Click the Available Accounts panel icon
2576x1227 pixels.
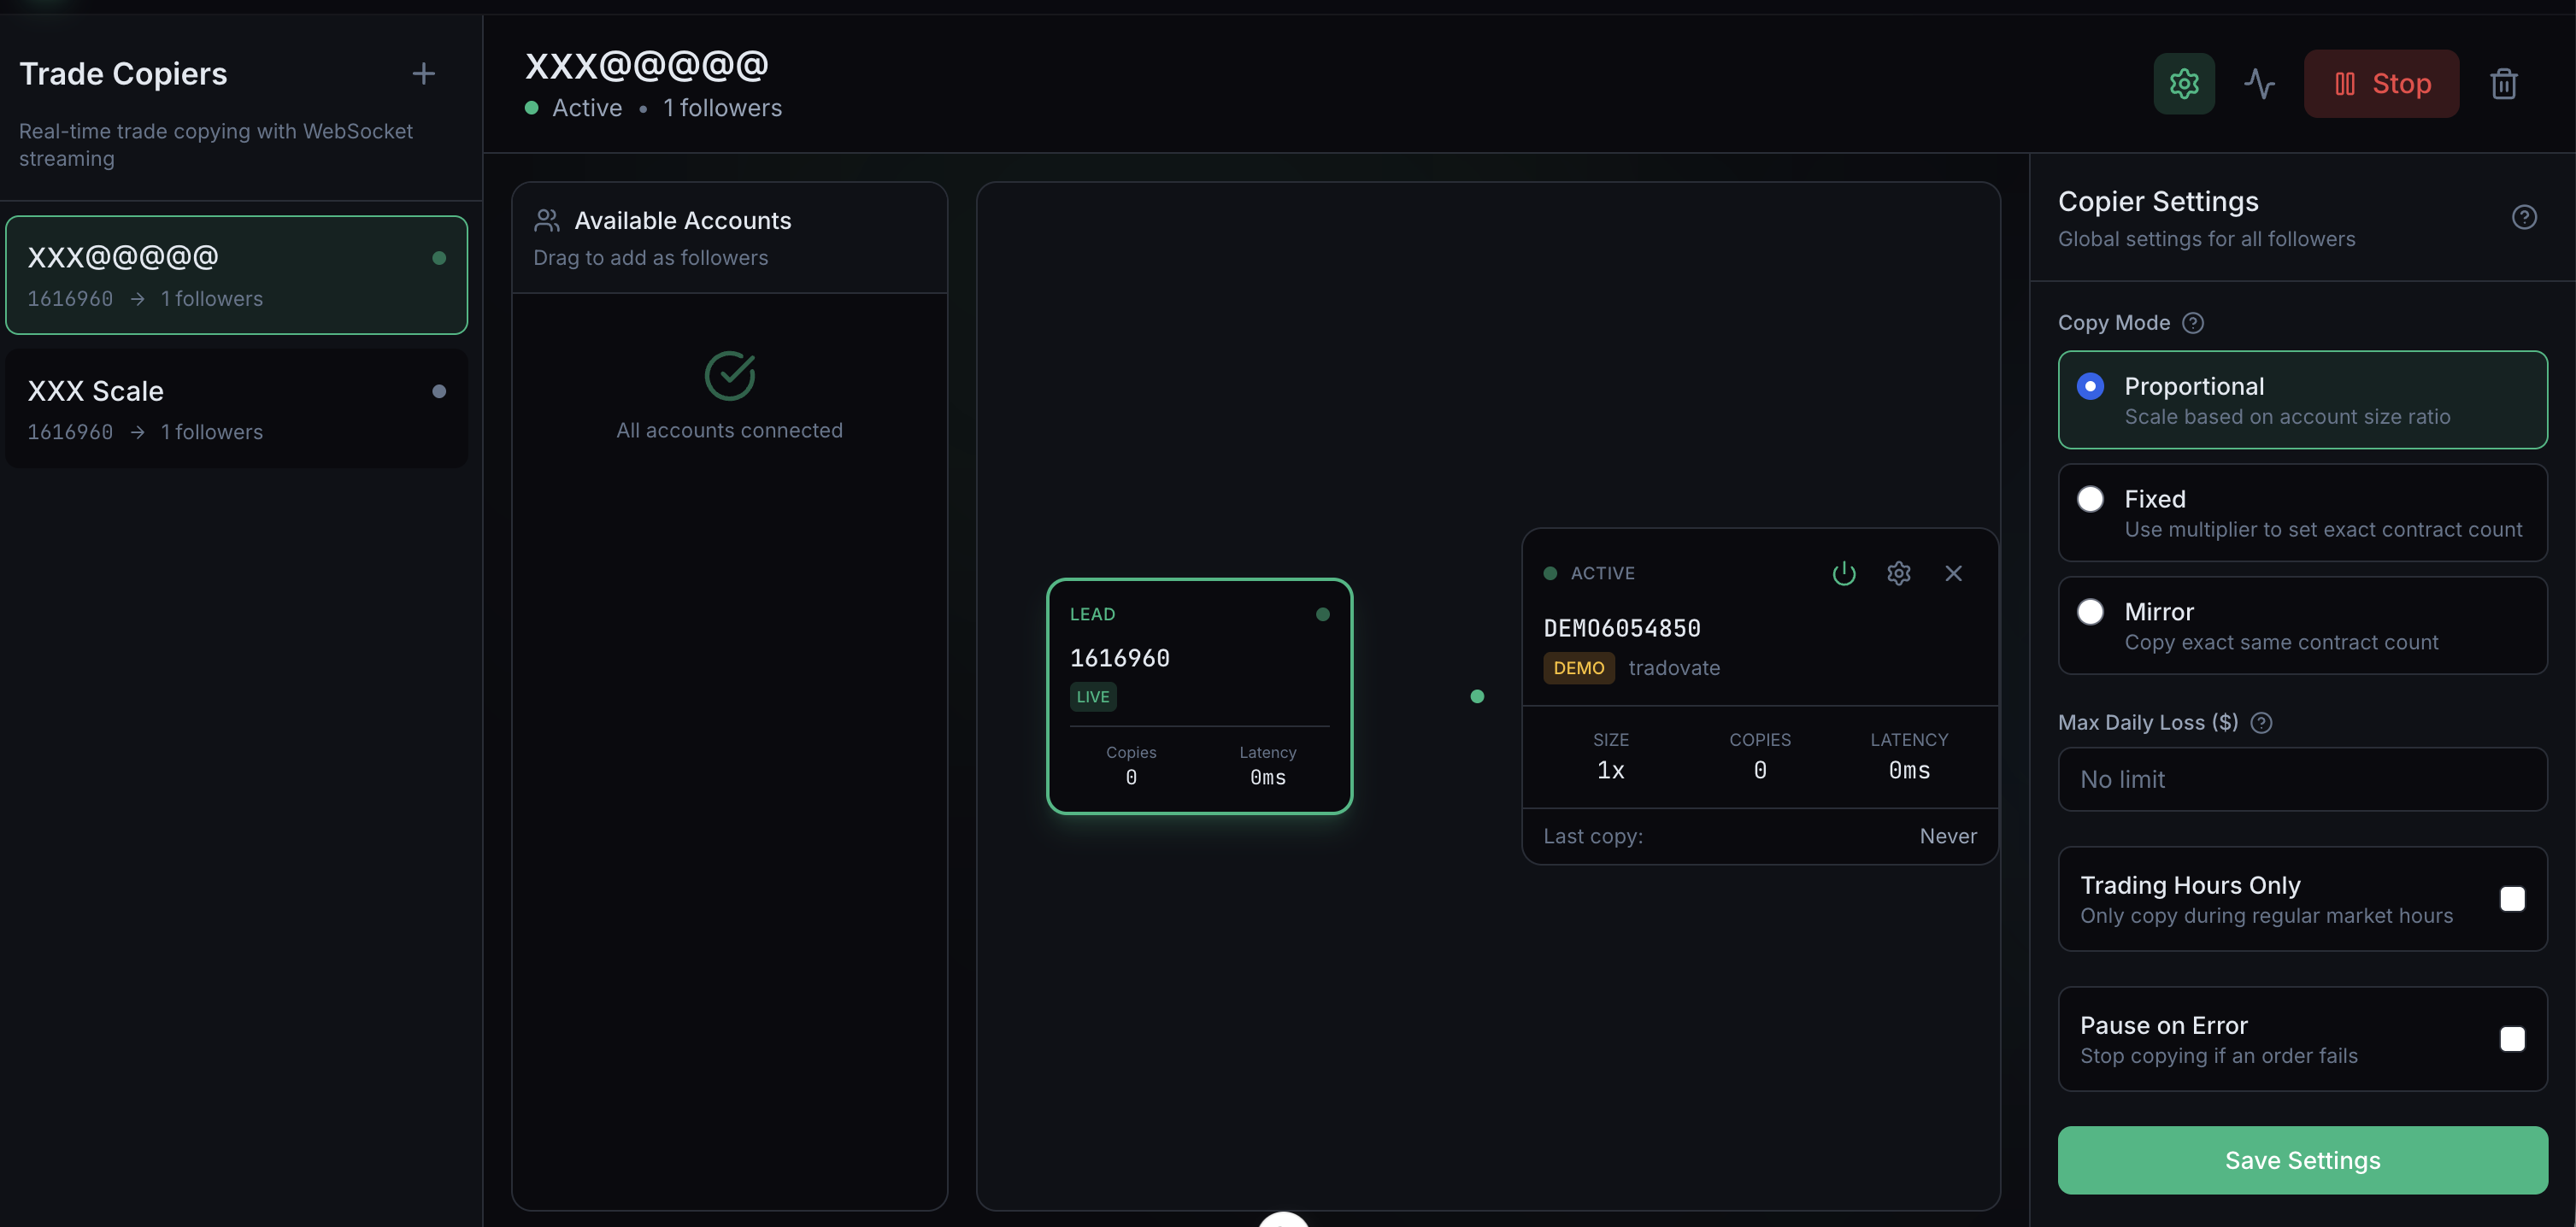tap(546, 220)
